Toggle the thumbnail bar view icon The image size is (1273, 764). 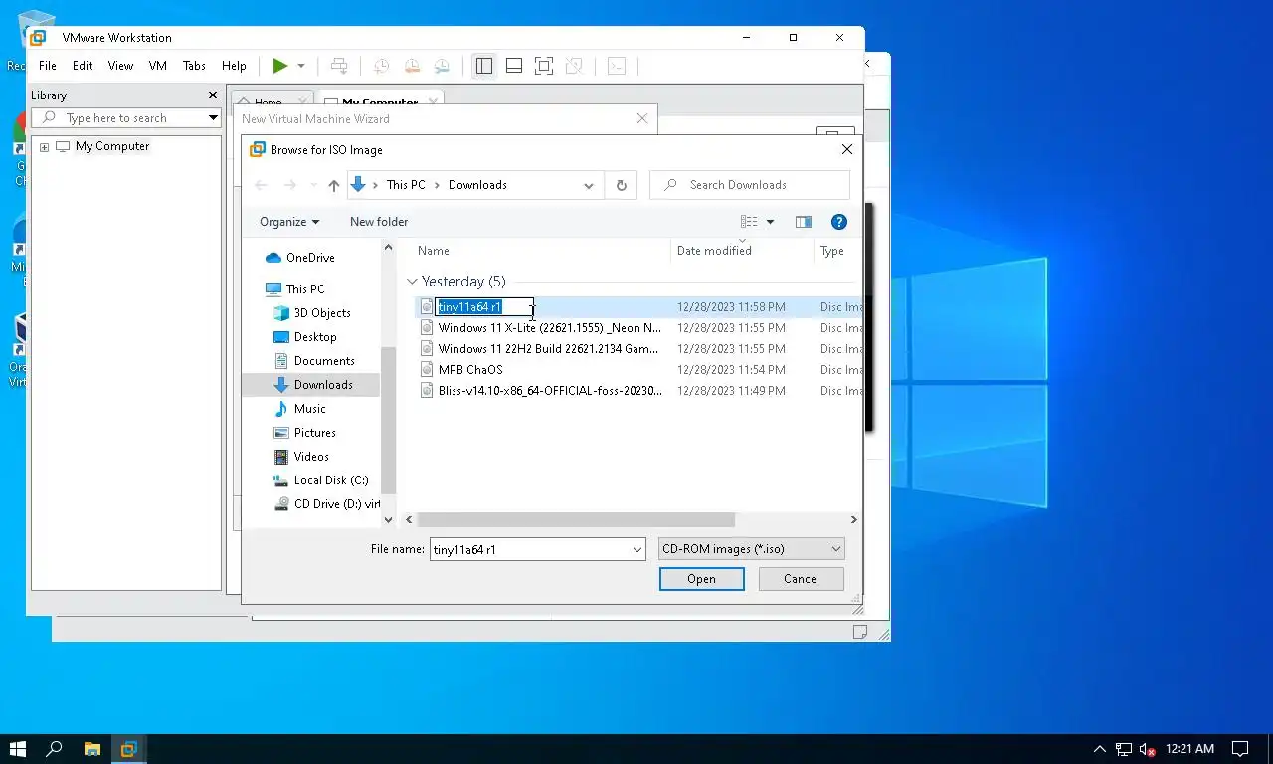(514, 66)
